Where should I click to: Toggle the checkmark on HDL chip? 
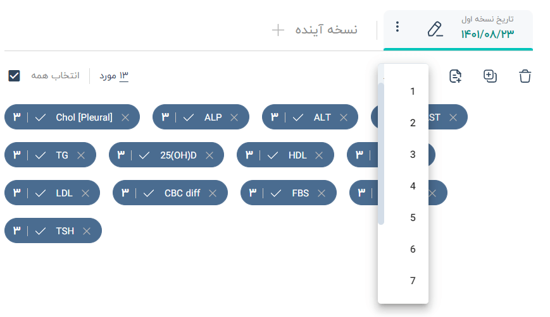pyautogui.click(x=273, y=155)
